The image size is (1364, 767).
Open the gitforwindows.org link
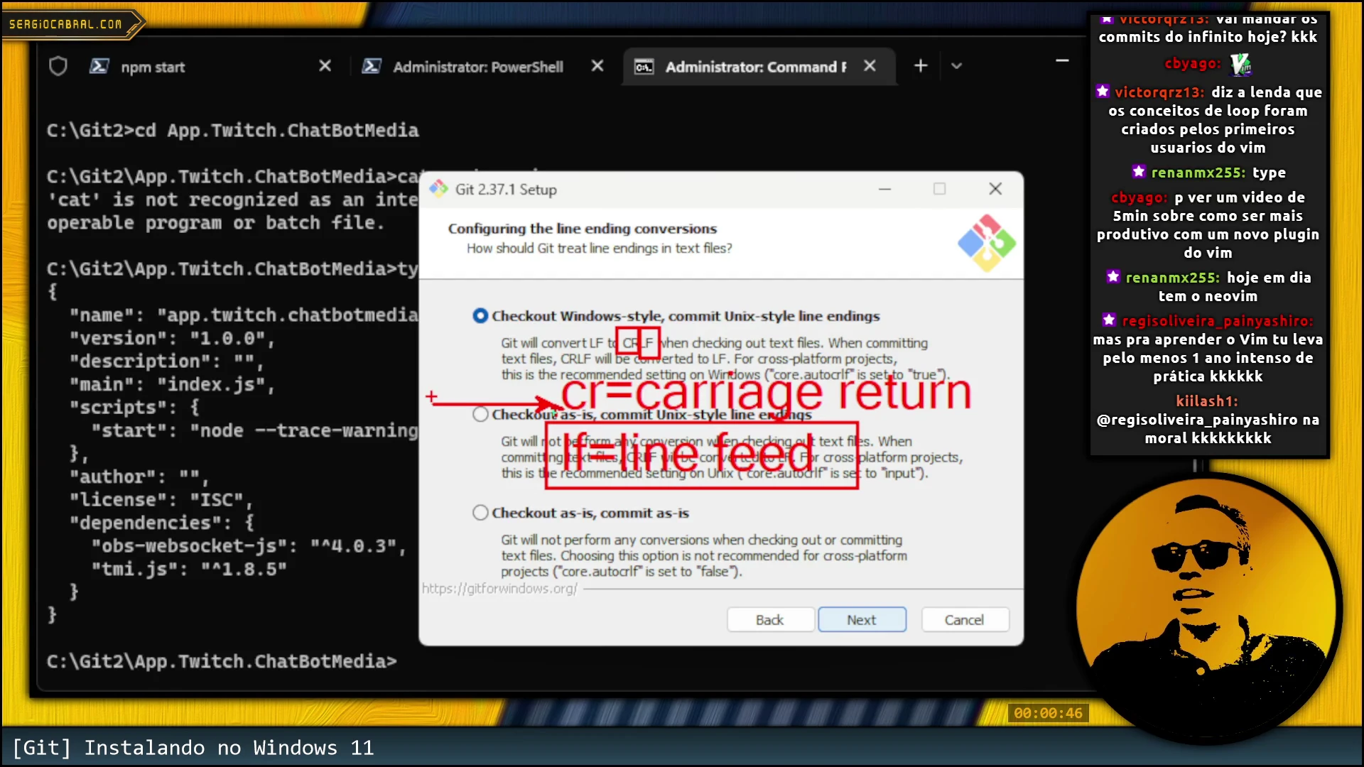(500, 589)
